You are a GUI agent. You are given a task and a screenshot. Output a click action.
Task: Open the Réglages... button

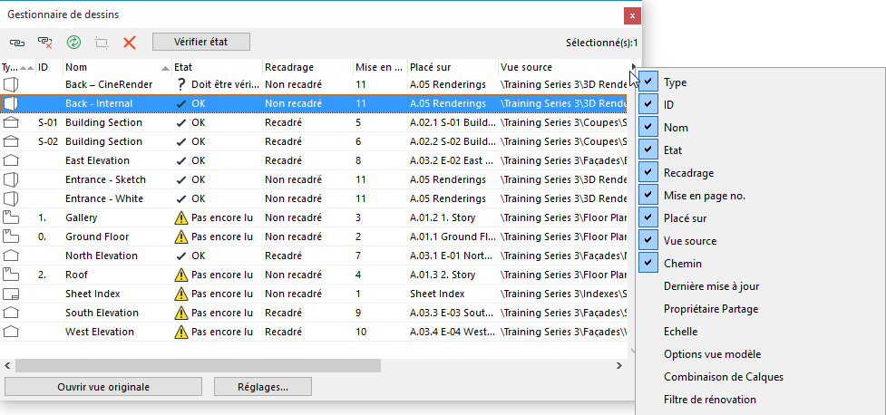coord(263,387)
